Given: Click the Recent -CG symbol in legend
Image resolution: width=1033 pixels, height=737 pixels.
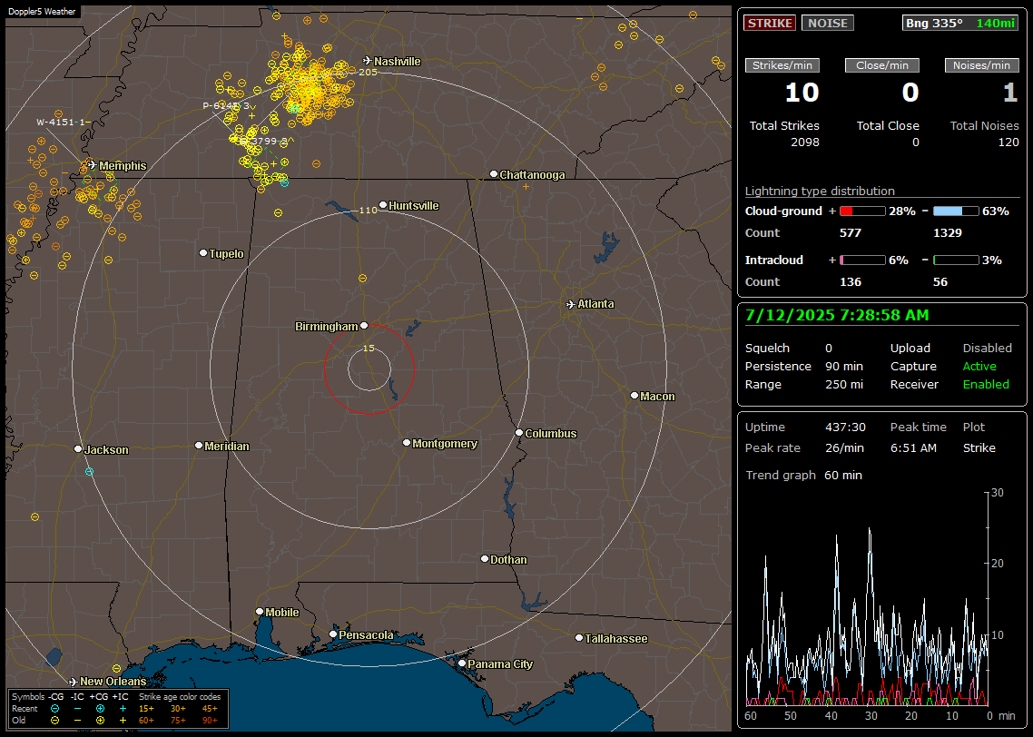Looking at the screenshot, I should pos(54,709).
